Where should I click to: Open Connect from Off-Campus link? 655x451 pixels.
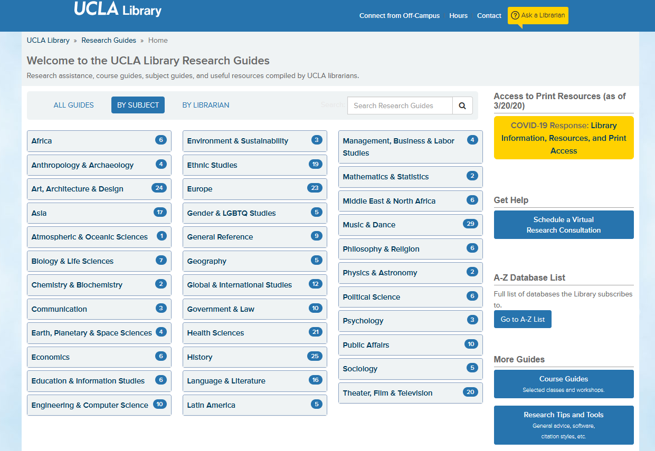coord(400,16)
